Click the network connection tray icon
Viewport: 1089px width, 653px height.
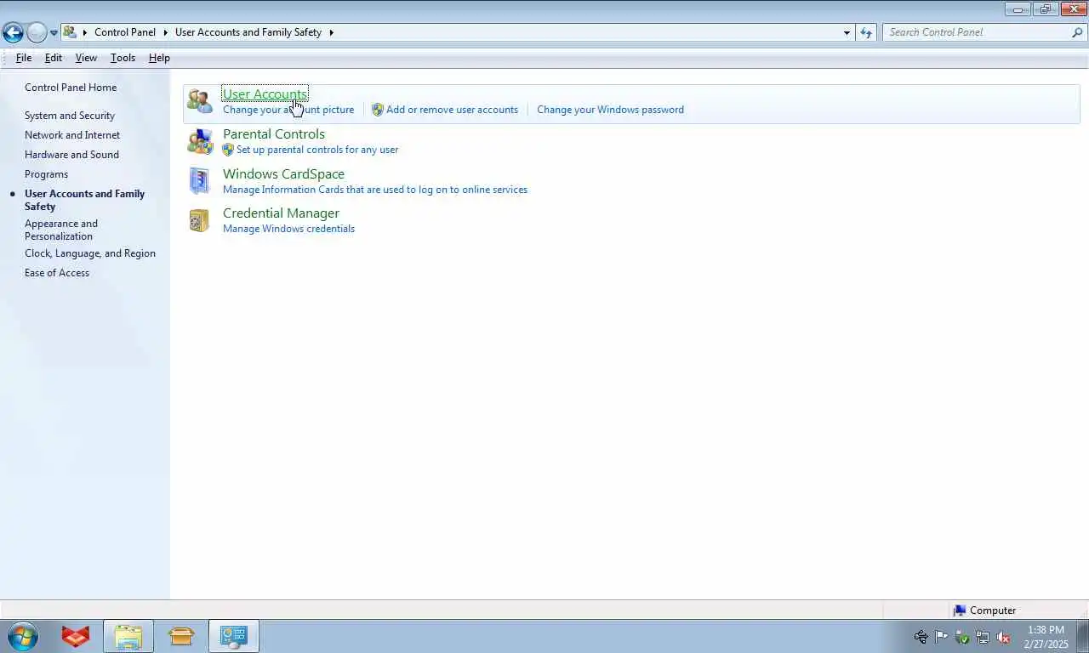(x=983, y=637)
